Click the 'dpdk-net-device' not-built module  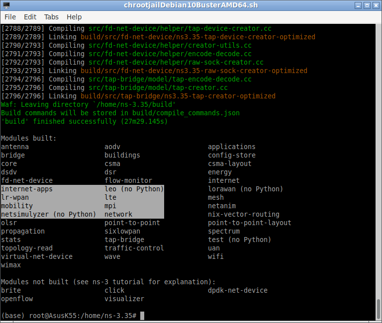tap(238, 290)
